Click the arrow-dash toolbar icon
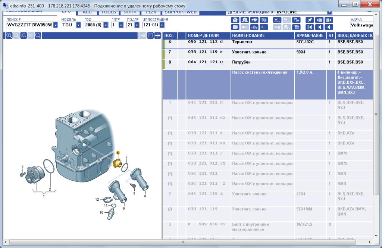382x248 pixels. click(x=264, y=27)
